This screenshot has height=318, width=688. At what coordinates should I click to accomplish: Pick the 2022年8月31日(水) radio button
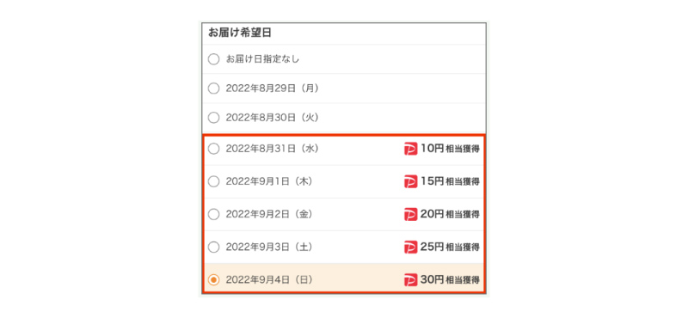[213, 150]
